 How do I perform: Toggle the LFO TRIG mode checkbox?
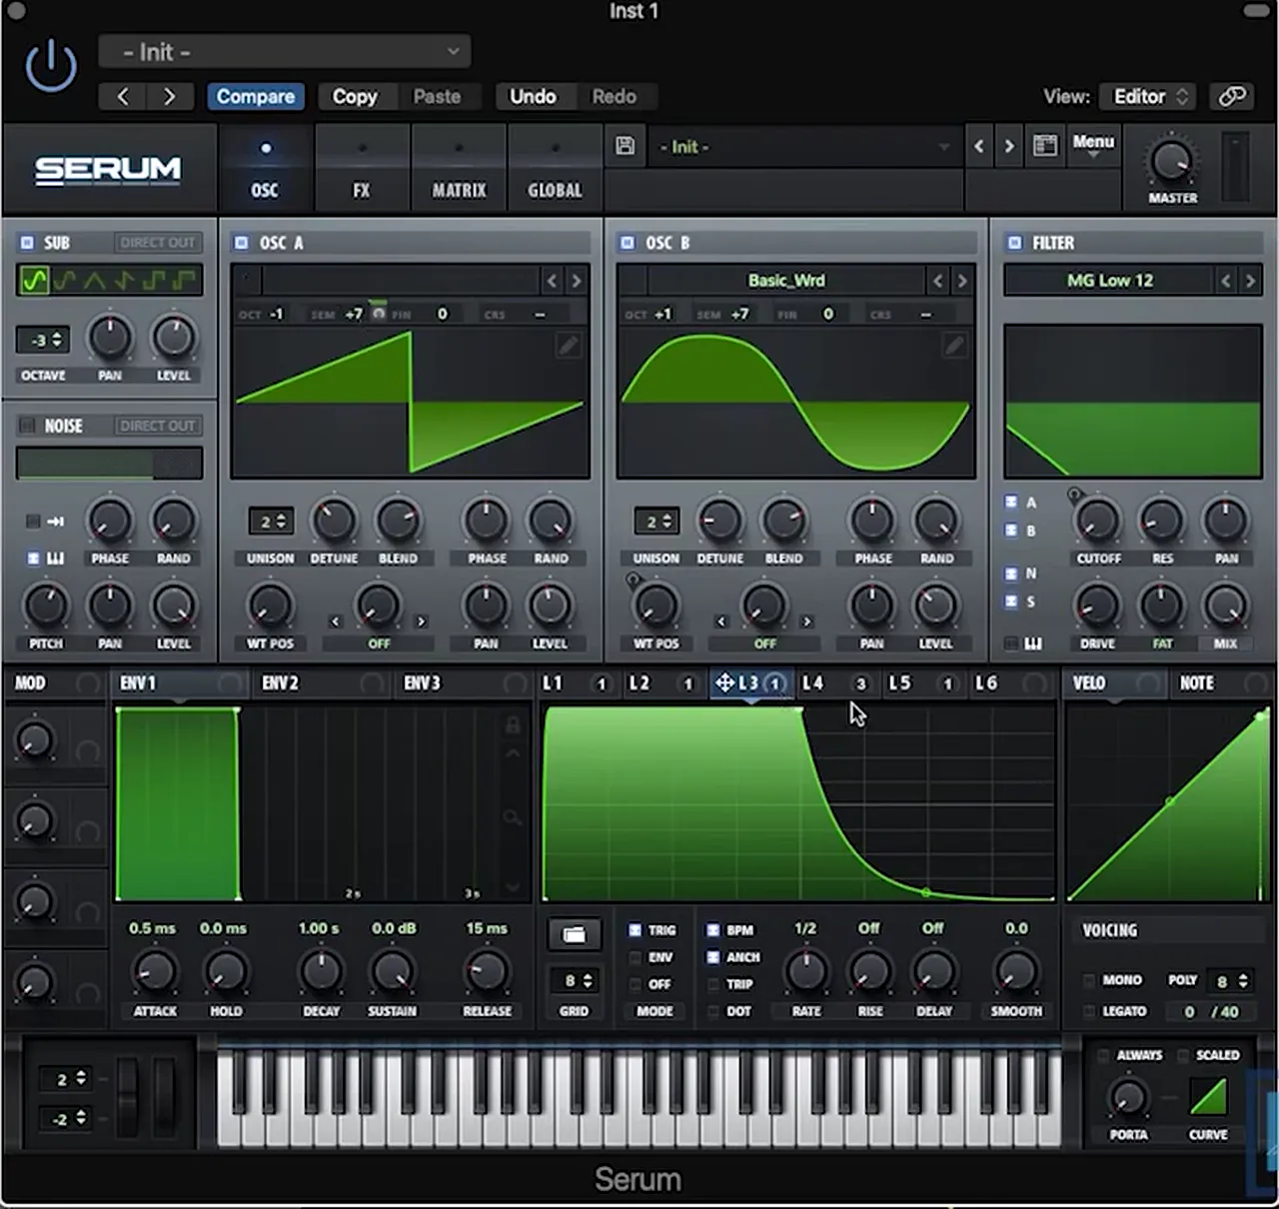pyautogui.click(x=635, y=930)
